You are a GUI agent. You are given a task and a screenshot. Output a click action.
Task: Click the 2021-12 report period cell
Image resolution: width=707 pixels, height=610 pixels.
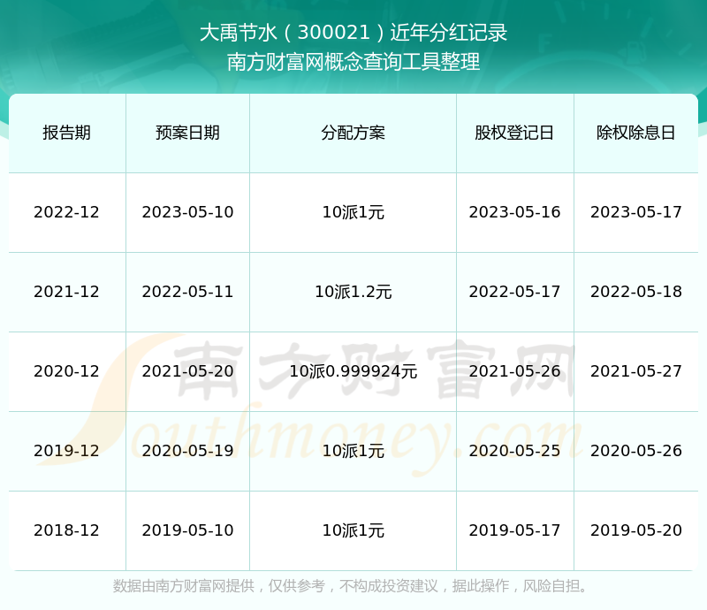pos(67,292)
